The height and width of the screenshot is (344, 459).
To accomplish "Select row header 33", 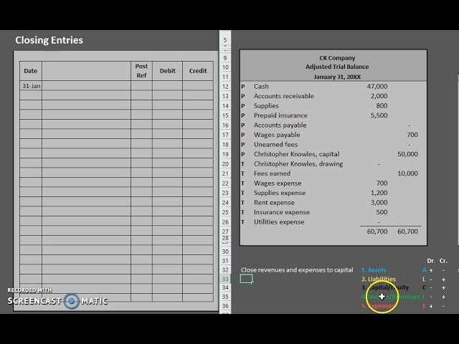I will click(225, 279).
